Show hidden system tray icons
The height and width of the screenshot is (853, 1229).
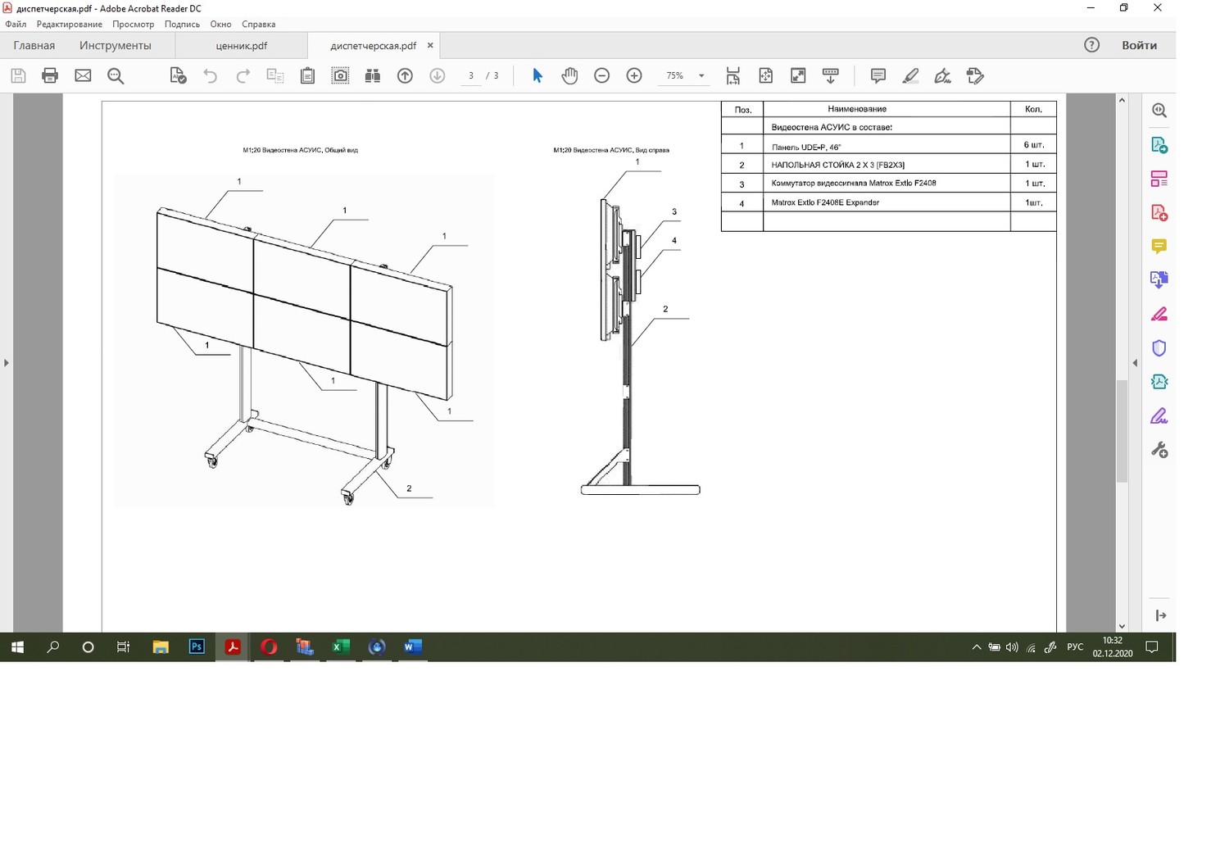(x=976, y=647)
